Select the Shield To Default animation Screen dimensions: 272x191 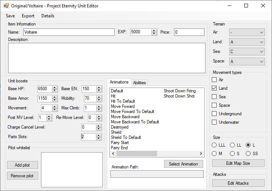coord(126,137)
